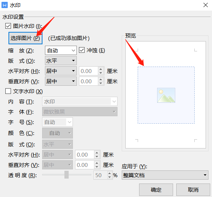Click picture 垂直对齐 offset field 0.00
This screenshot has height=197, width=212.
coord(88,81)
